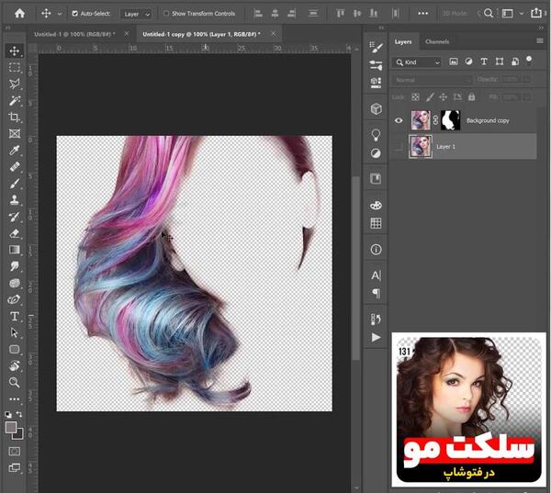Open the Info panel icon
Screen dimensions: 551x493
pos(376,250)
